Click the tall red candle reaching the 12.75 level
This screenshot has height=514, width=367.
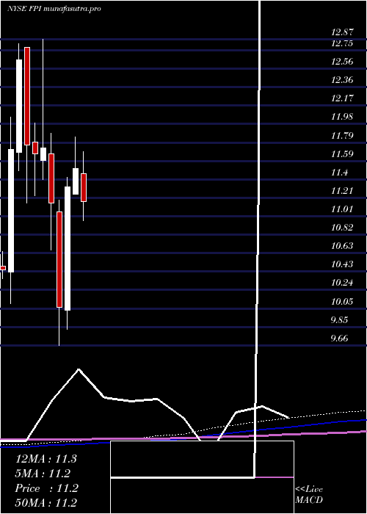[x=27, y=96]
